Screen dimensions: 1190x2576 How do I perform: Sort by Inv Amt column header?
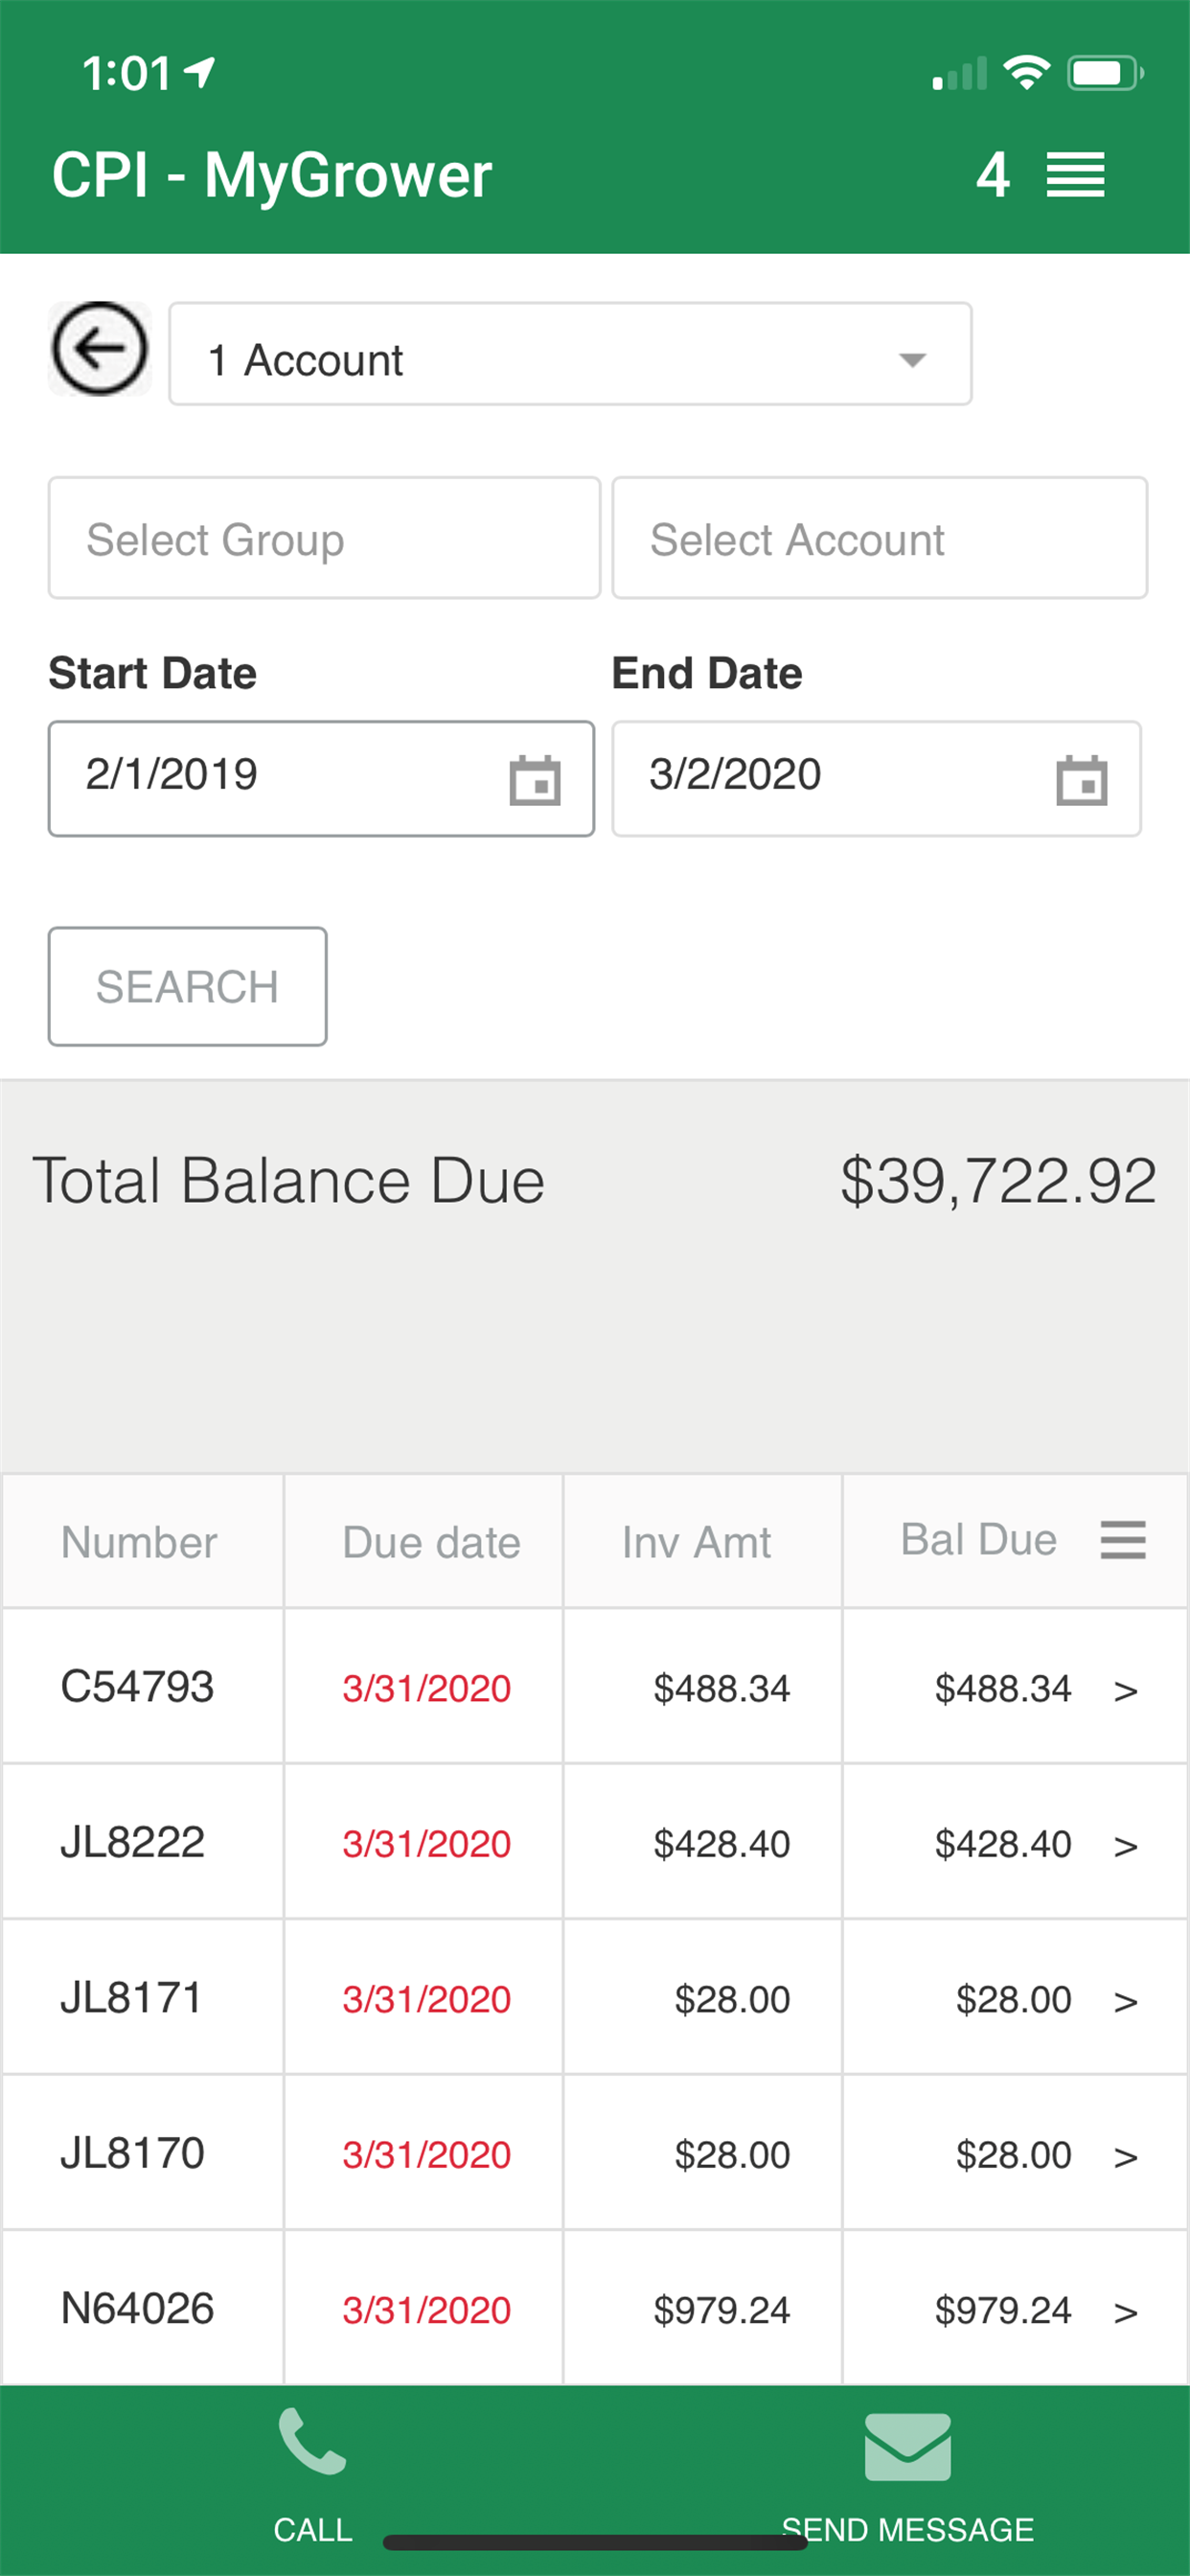click(696, 1542)
